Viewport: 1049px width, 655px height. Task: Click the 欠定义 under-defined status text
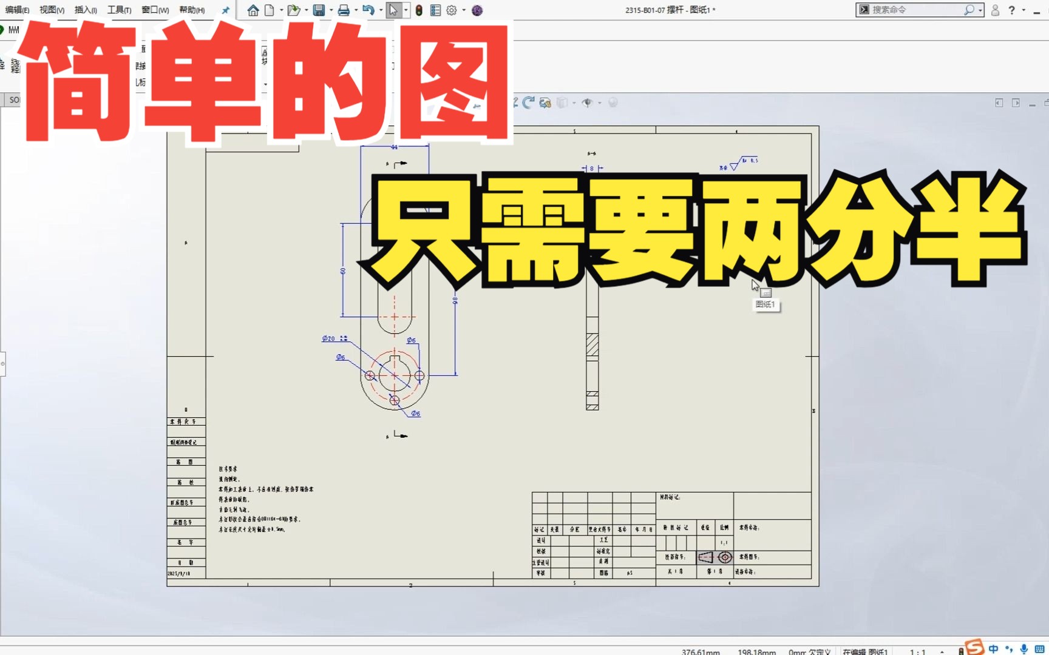coord(819,651)
